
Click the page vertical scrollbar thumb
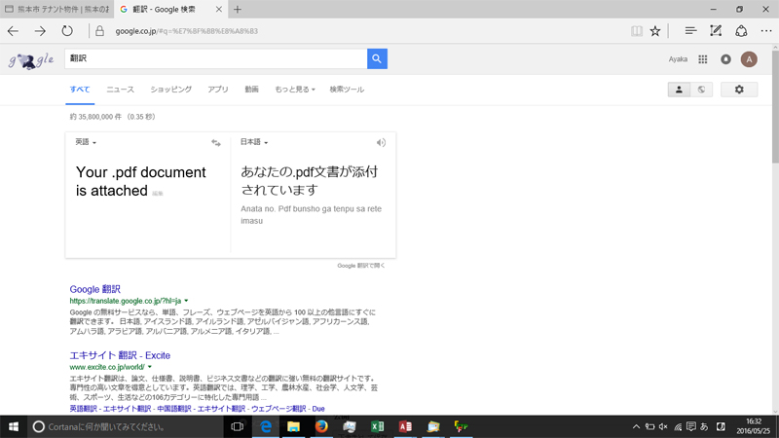click(775, 107)
